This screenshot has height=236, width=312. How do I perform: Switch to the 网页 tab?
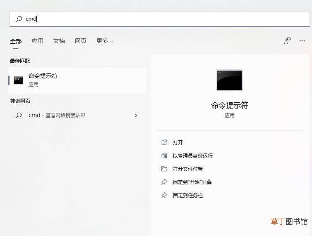(x=81, y=41)
